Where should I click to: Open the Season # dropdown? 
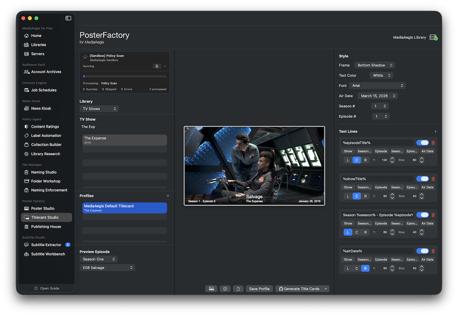point(380,106)
